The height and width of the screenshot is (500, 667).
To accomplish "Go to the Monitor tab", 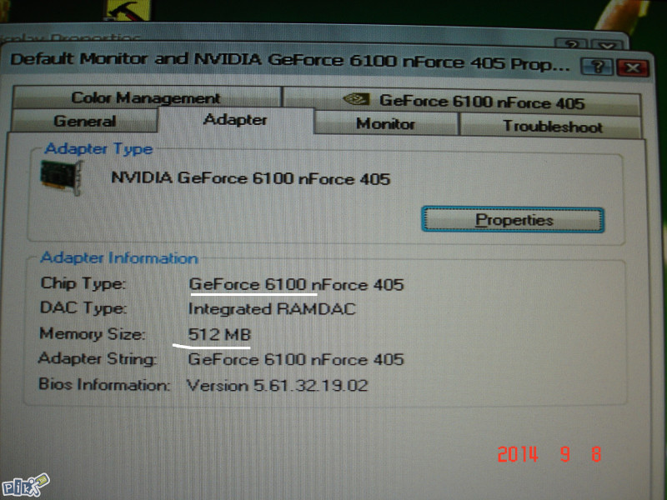I will point(385,123).
